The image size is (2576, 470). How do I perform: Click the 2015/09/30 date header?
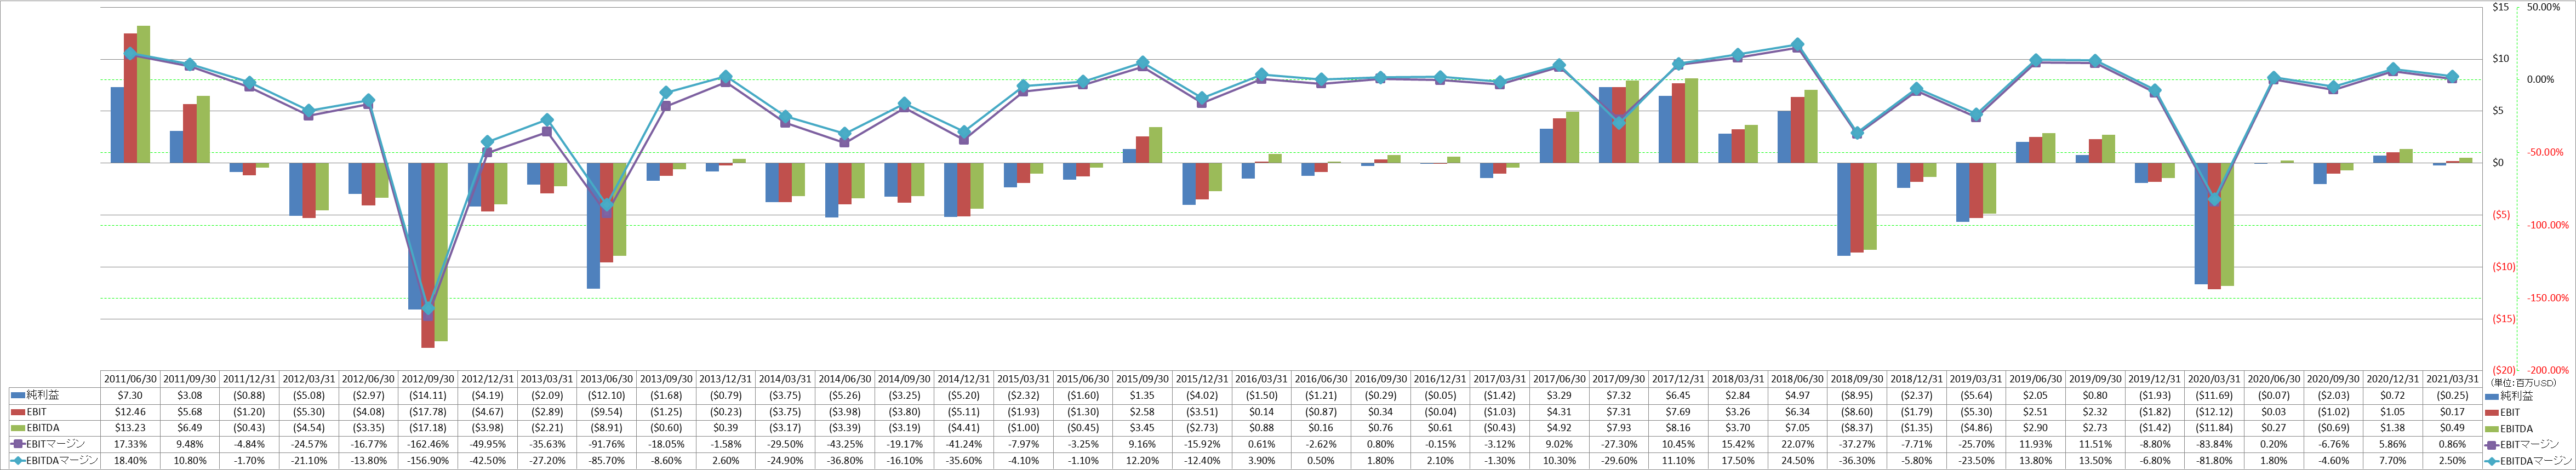coord(1142,380)
